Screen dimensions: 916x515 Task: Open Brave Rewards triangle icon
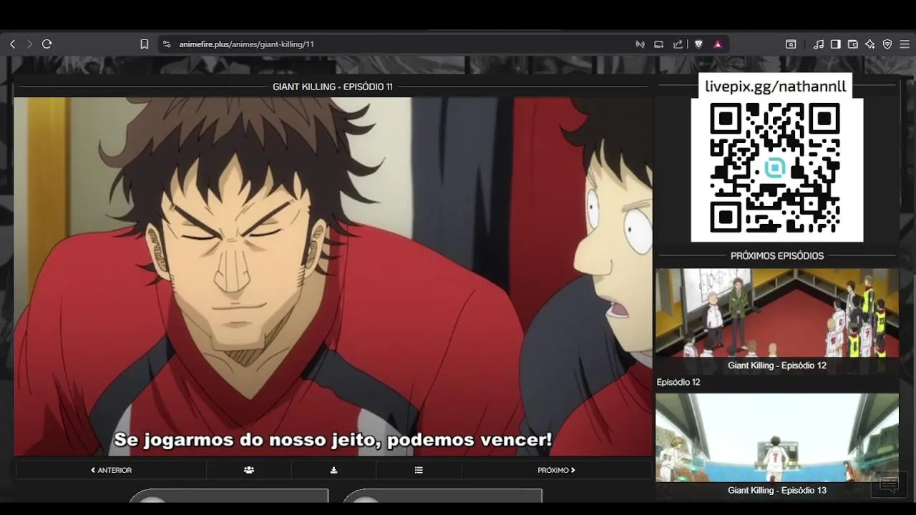pyautogui.click(x=718, y=44)
